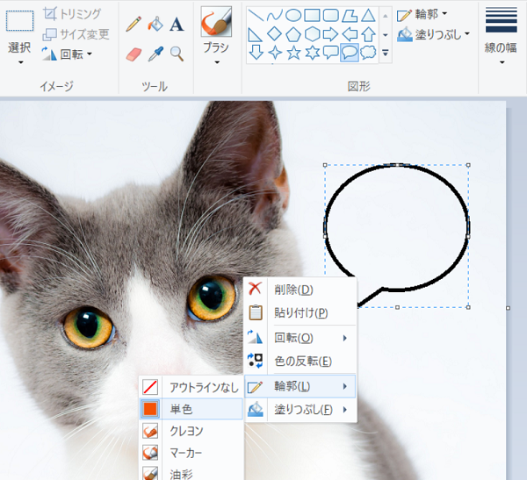Choose the up arrow shape
This screenshot has height=480, width=527.
point(368,34)
